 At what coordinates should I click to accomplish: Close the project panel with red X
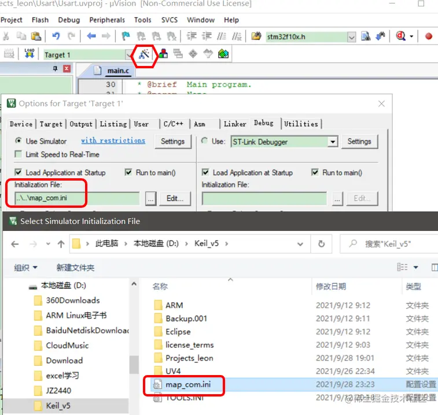coord(67,68)
